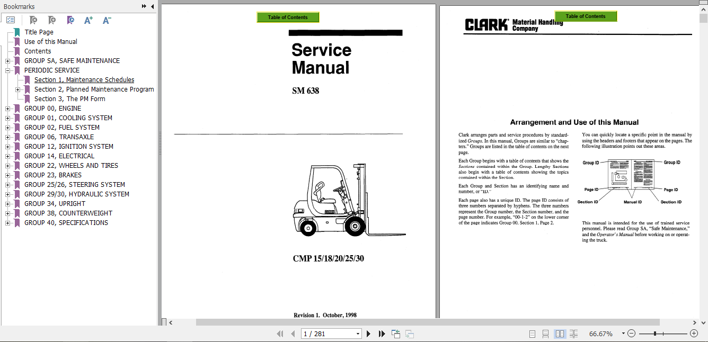Open GROUP 25/26, STEERING SYSTEM bookmark
708x342 pixels.
coord(75,185)
